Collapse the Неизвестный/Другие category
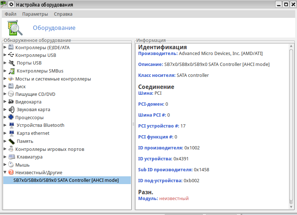This screenshot has width=297, height=215. (5, 172)
